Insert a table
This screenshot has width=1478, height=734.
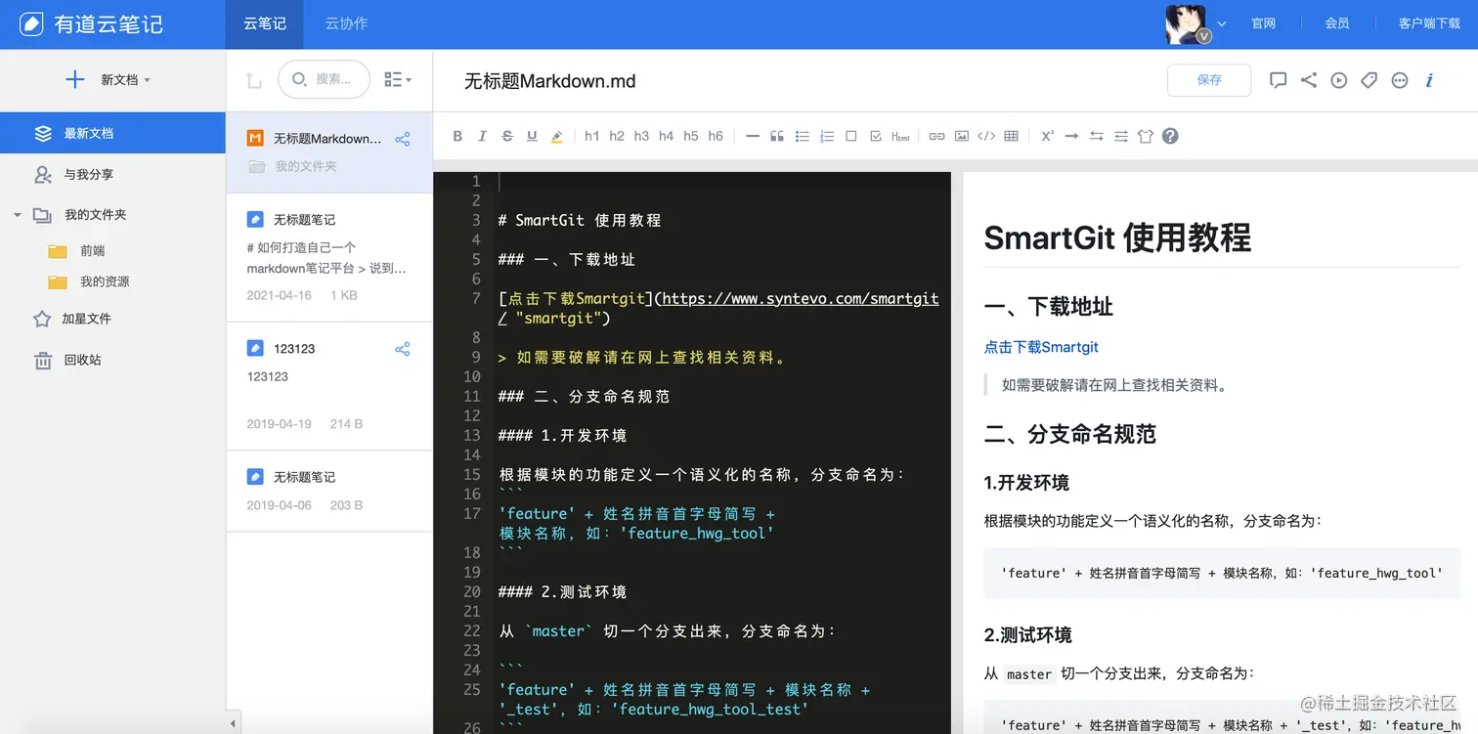1012,136
